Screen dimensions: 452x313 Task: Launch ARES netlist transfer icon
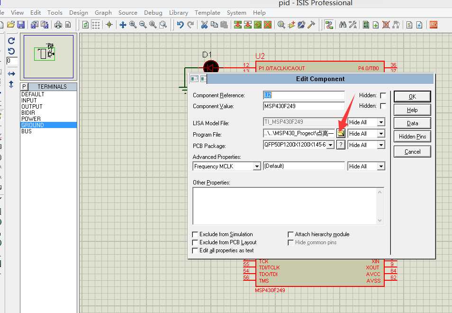pos(434,25)
